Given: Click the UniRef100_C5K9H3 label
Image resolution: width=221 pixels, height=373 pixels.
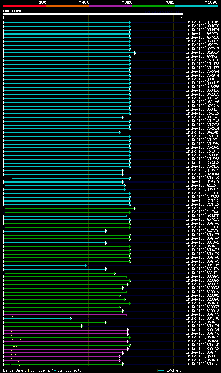Looking at the screenshot, I should (x=202, y=151).
